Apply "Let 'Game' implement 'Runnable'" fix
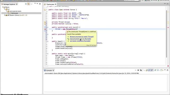 (x=80, y=41)
